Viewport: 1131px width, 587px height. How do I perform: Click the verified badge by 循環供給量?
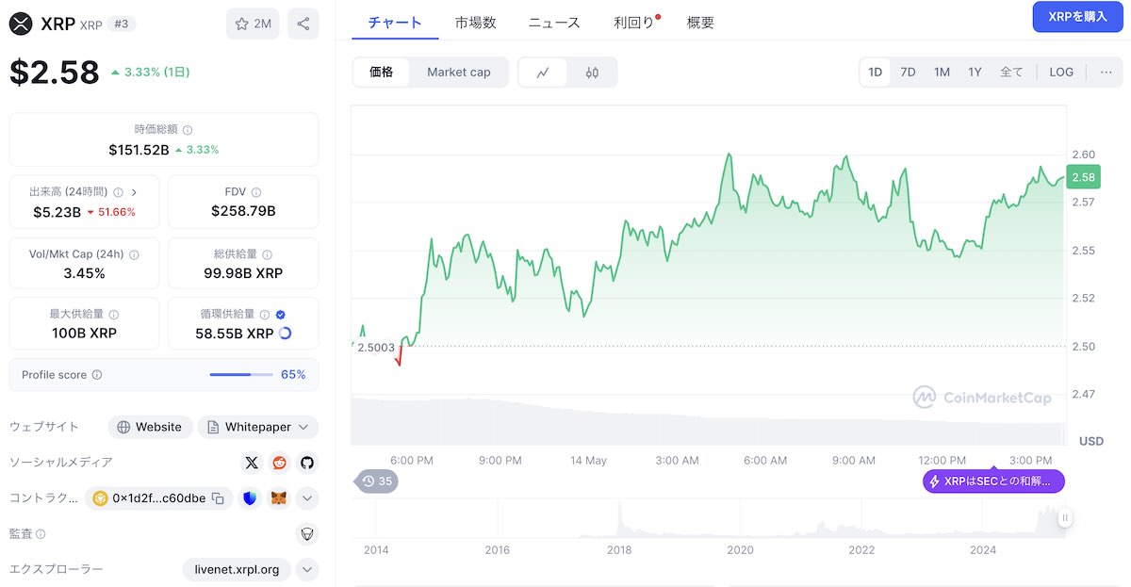[x=281, y=315]
